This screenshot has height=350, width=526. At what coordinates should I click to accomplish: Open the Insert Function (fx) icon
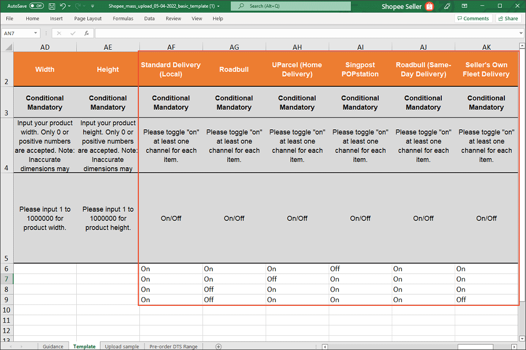point(86,33)
